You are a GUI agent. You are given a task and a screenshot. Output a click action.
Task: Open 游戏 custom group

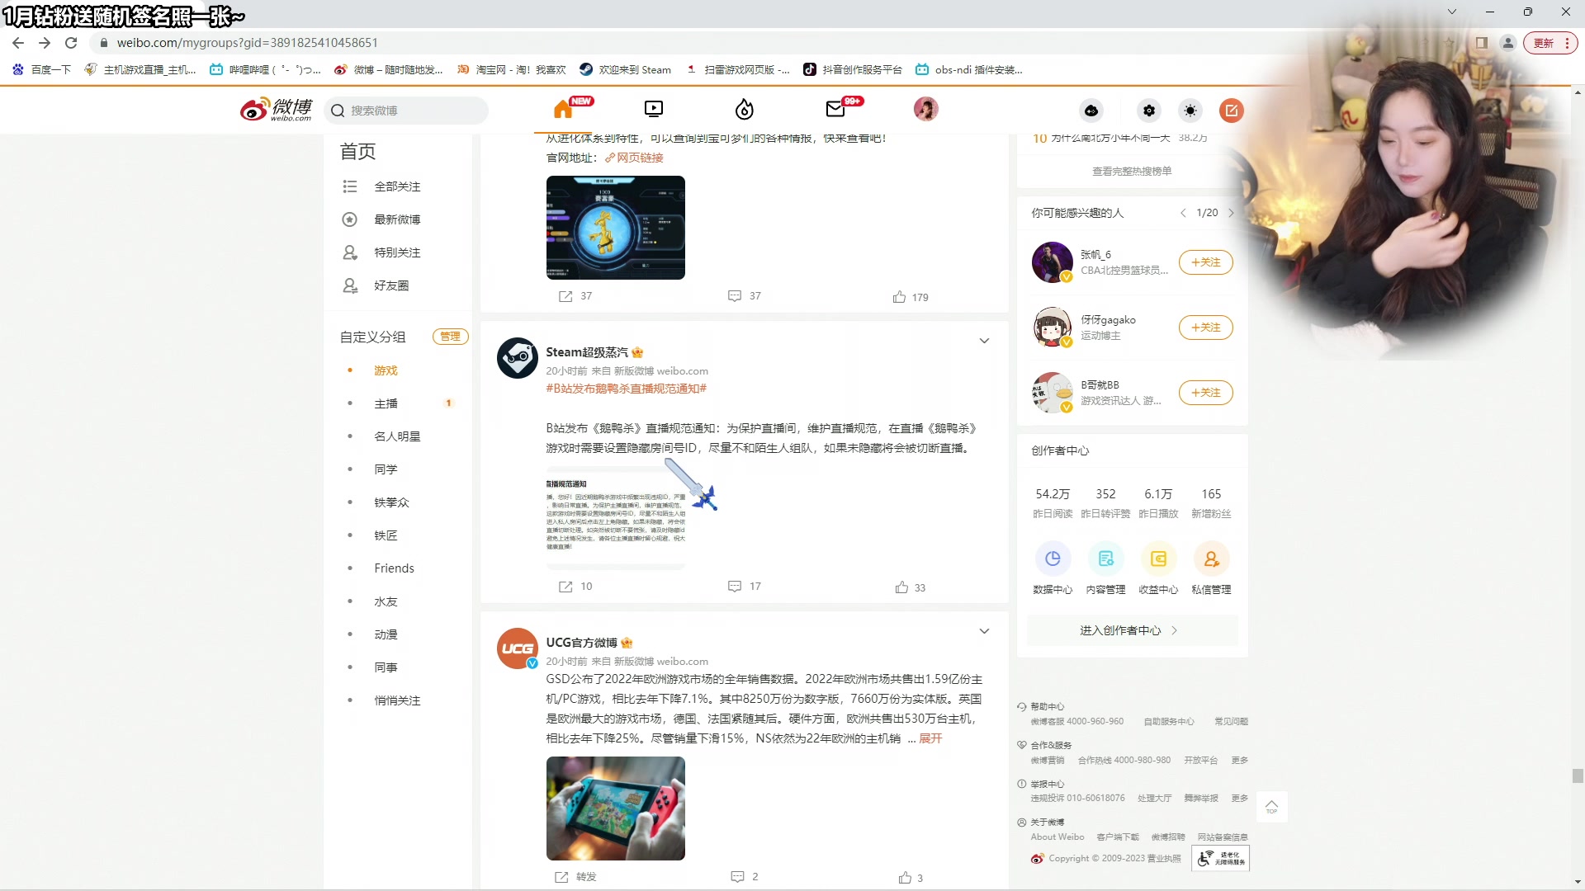386,370
